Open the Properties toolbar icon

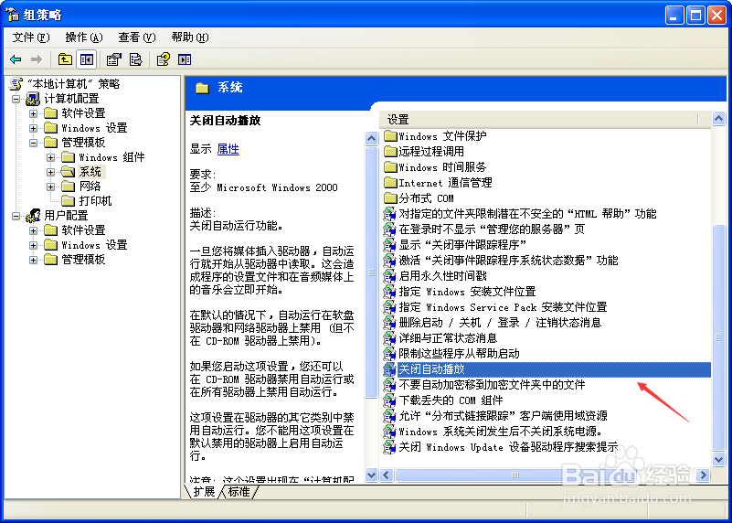113,59
